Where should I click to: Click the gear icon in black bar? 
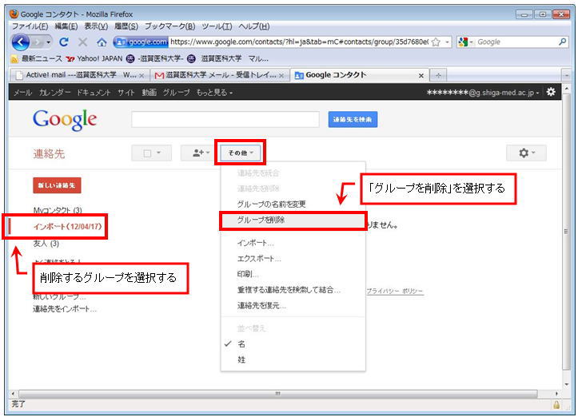pos(551,92)
